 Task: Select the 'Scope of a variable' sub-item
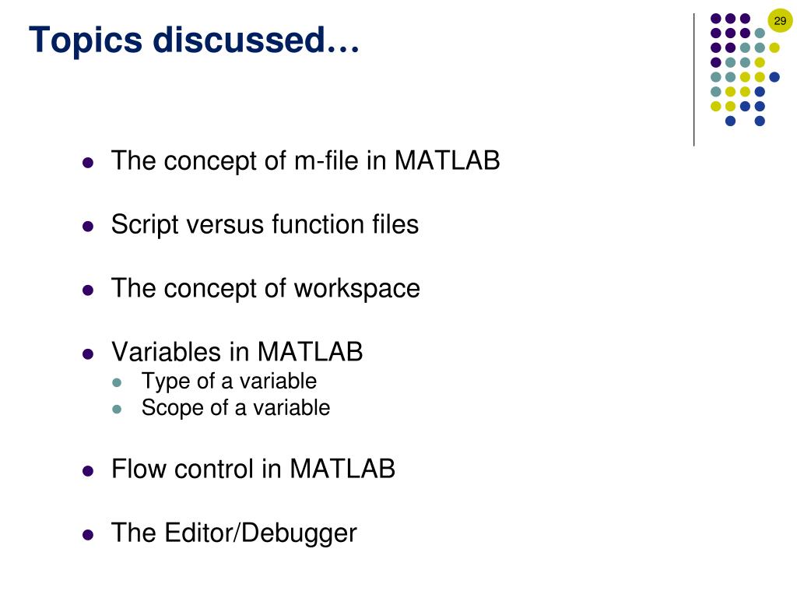point(236,408)
